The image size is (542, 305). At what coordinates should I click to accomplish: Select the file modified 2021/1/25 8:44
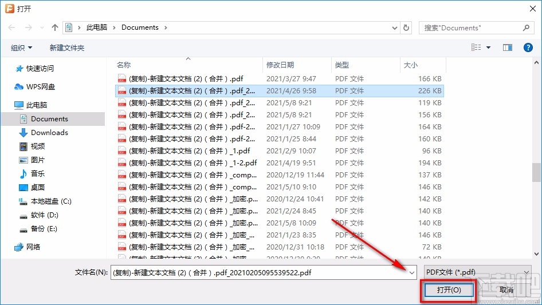280,139
